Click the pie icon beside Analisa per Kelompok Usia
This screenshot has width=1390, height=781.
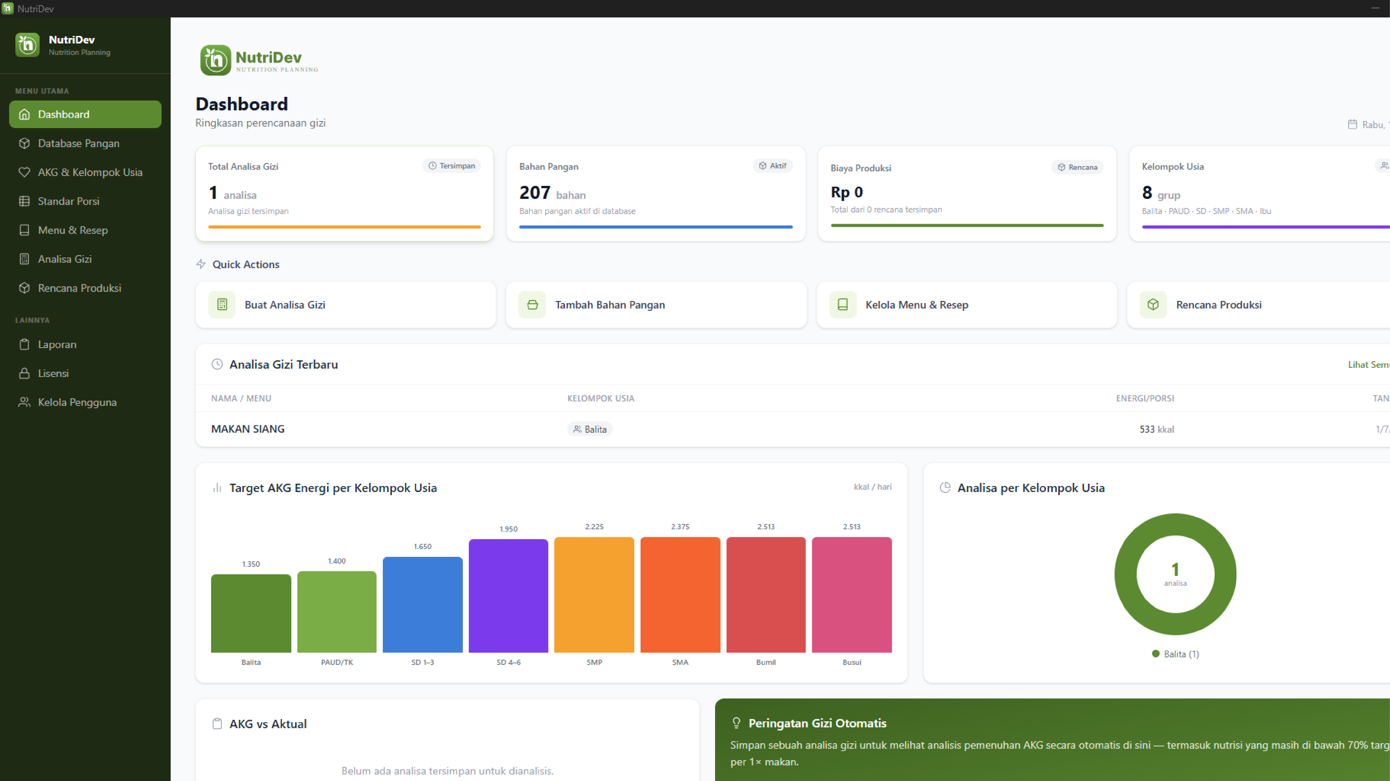pyautogui.click(x=945, y=488)
